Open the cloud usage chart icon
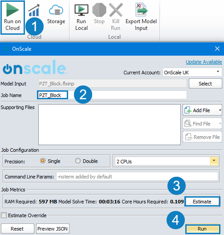The height and width of the screenshot is (235, 224). (34, 10)
